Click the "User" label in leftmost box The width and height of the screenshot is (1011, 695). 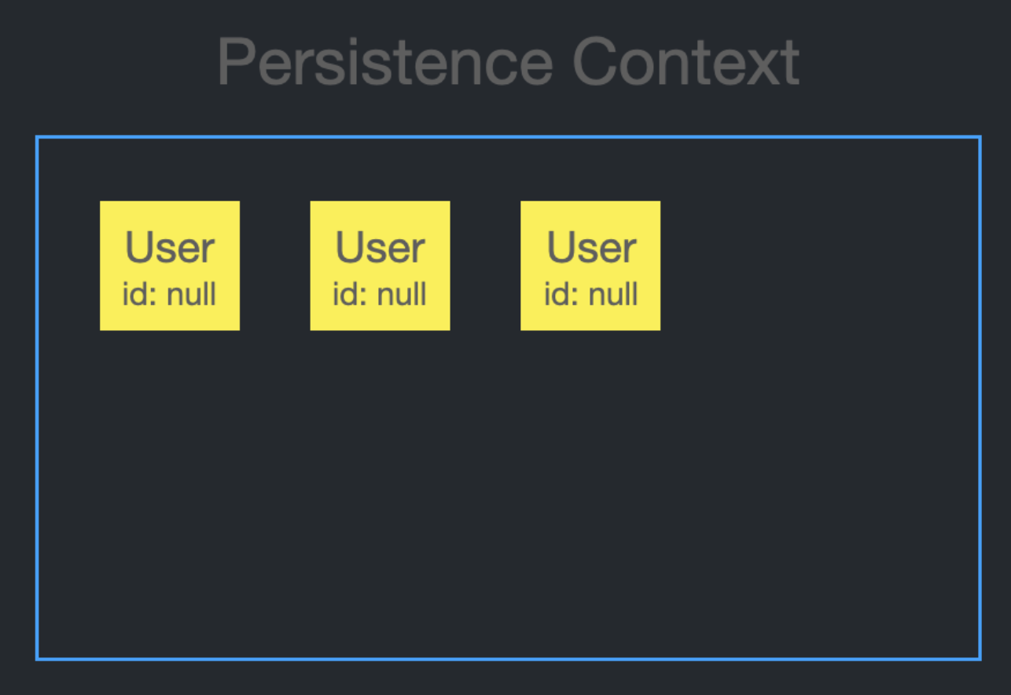point(170,247)
